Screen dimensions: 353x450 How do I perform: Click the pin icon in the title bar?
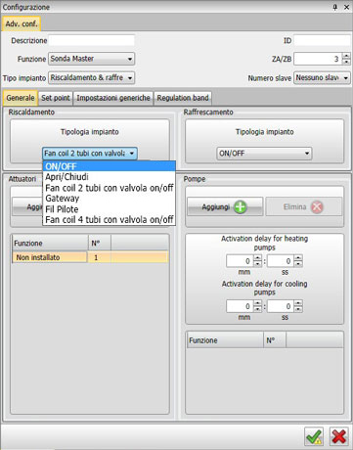tap(335, 7)
